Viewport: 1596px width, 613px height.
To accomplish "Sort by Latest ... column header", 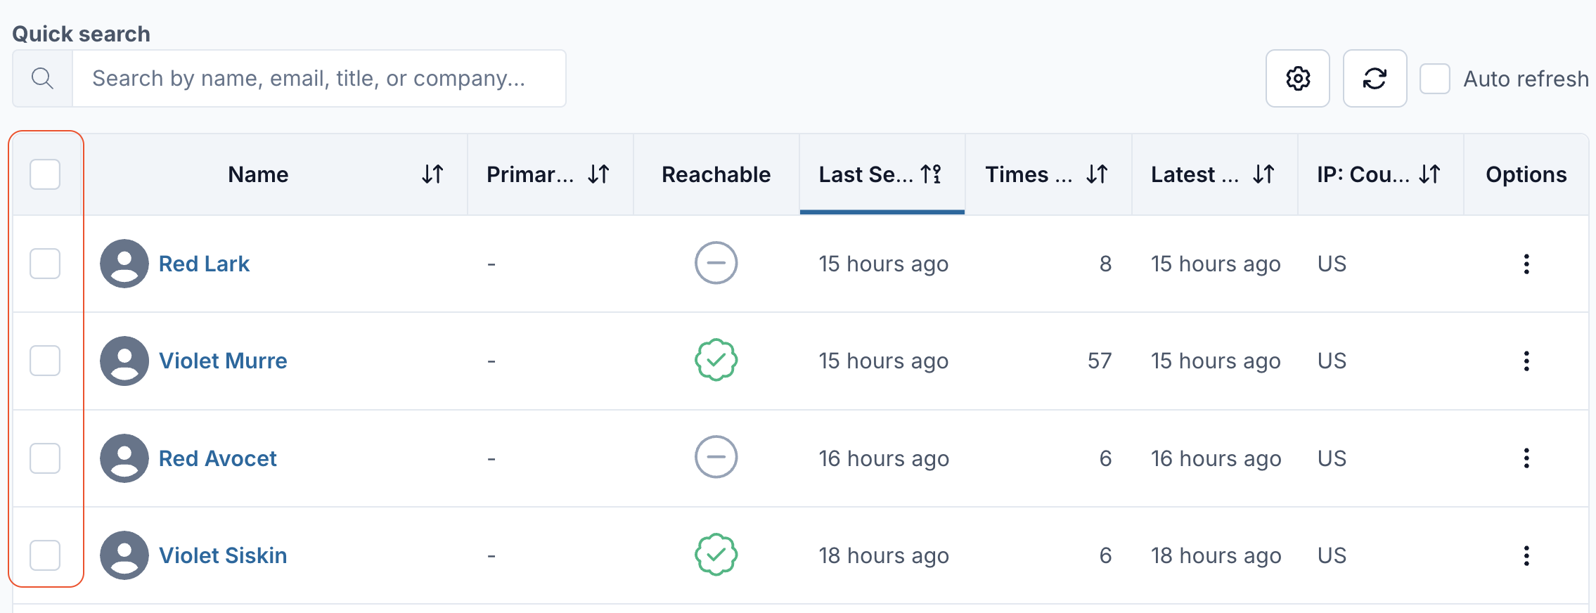I will click(x=1215, y=174).
